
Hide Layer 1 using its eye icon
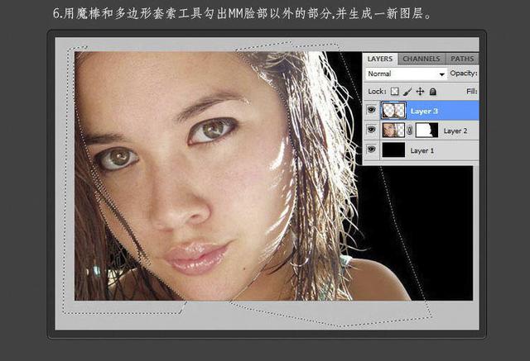(x=372, y=150)
